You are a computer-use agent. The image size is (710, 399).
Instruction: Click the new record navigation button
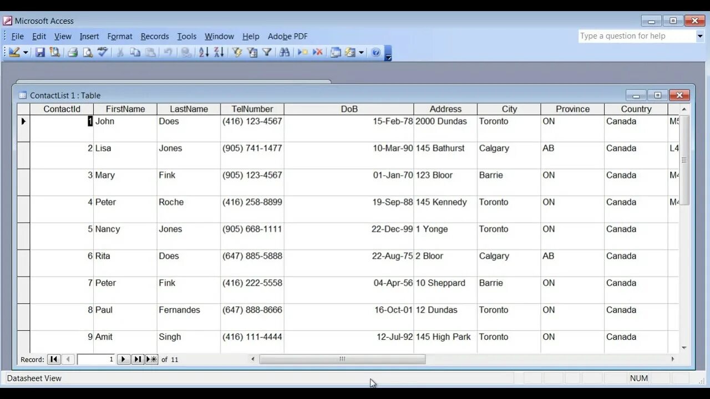pyautogui.click(x=151, y=359)
